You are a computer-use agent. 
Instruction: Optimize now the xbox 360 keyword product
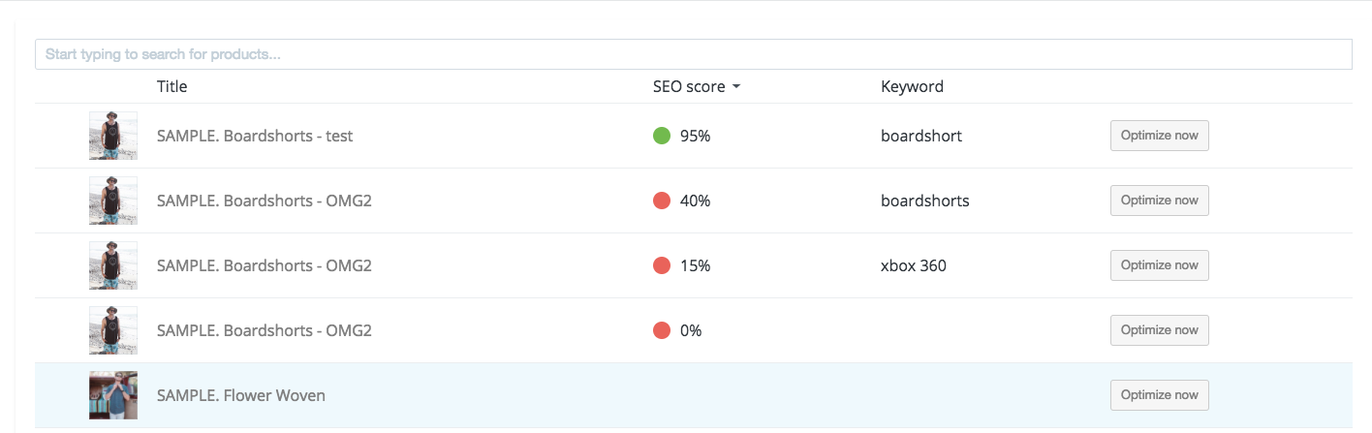(x=1159, y=265)
